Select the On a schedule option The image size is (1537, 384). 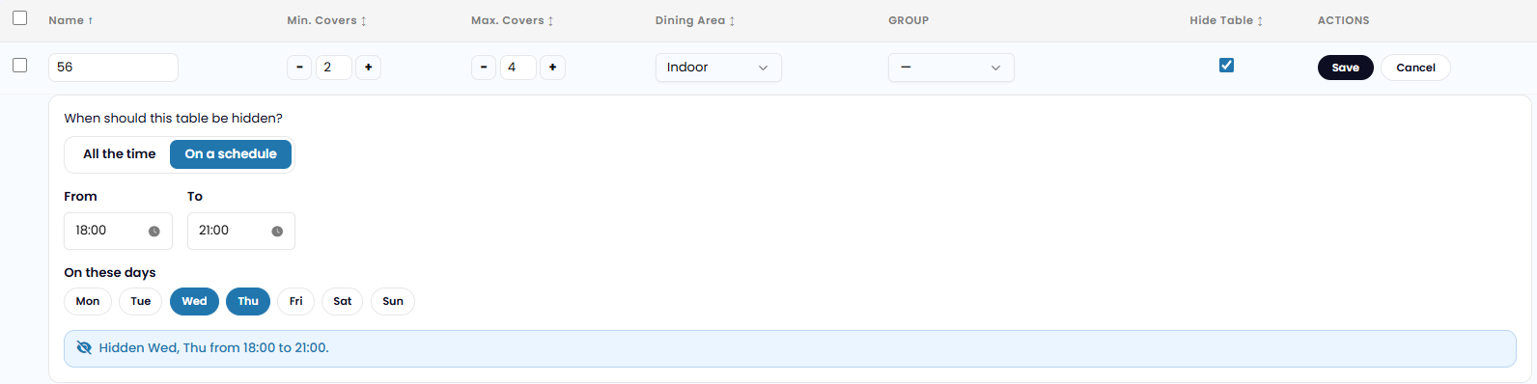point(231,154)
